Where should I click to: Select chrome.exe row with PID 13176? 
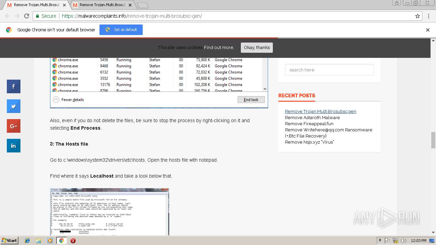156,85
